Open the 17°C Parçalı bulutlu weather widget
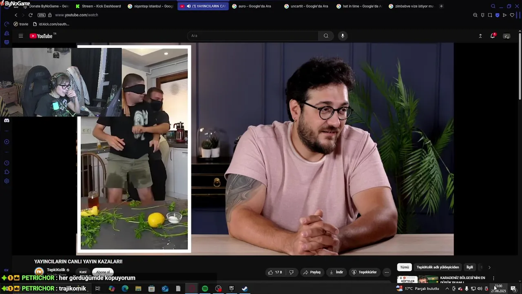 [418, 289]
